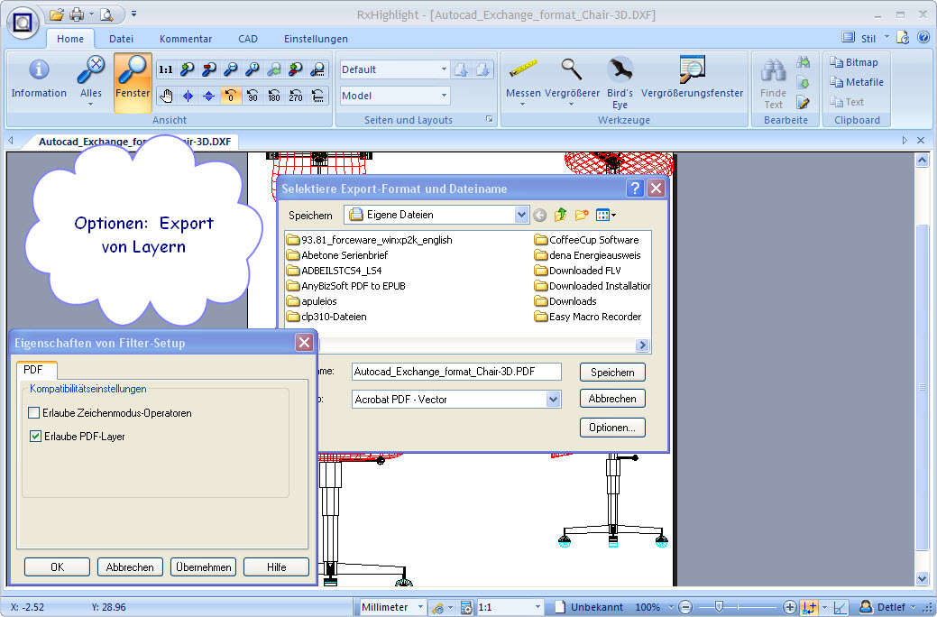The width and height of the screenshot is (937, 617).
Task: Open the Eigene Dateien folder dropdown
Action: coord(520,215)
